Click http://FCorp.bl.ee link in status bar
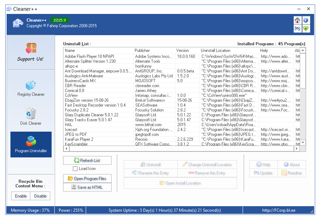Image resolution: width=319 pixels, height=218 pixels. [x=279, y=210]
